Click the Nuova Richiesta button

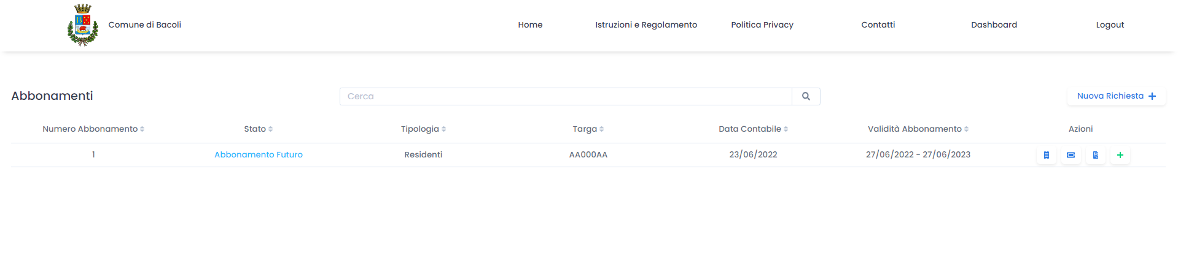click(1117, 96)
